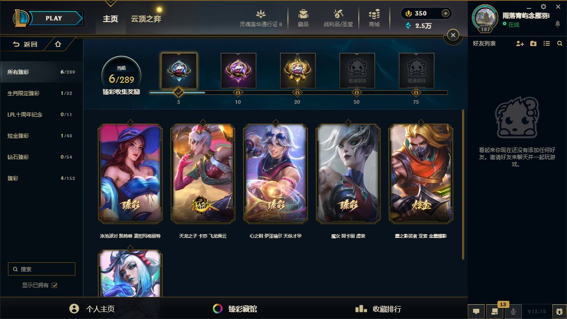Click the plus icon next to 350

coord(446,13)
